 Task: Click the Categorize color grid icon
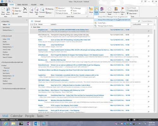(116, 9)
